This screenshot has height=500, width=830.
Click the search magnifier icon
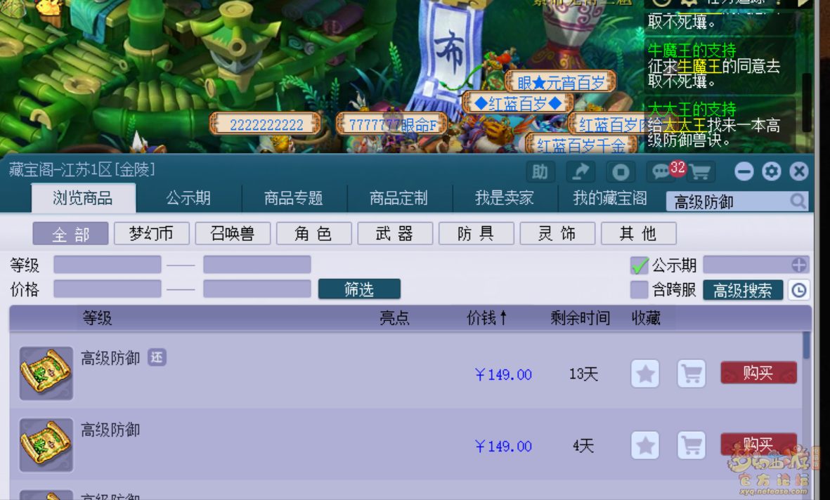(x=798, y=201)
